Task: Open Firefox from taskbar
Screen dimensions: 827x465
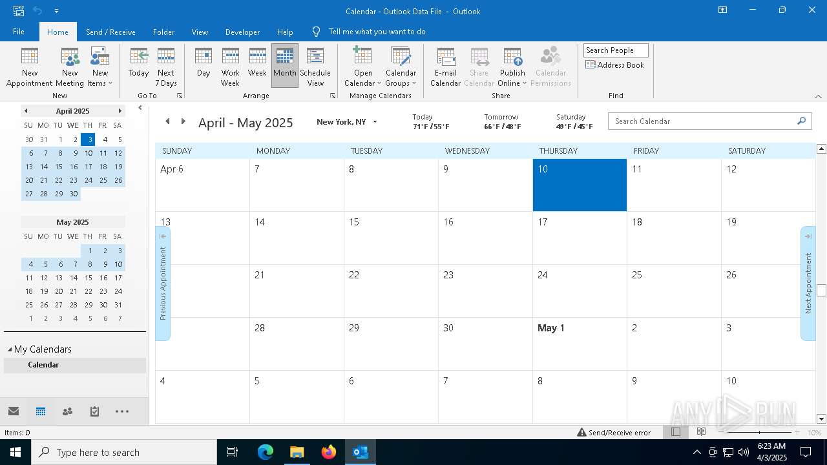Action: point(329,452)
